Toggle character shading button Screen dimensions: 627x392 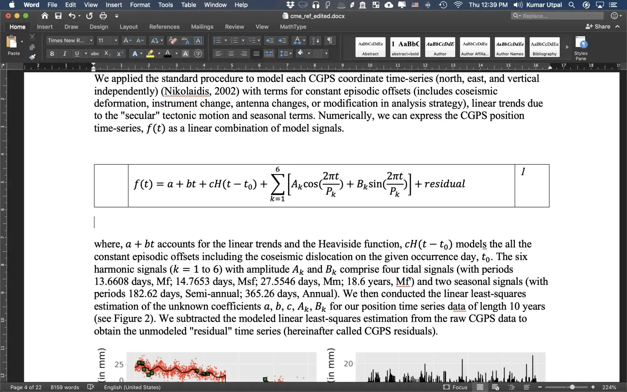coord(185,54)
